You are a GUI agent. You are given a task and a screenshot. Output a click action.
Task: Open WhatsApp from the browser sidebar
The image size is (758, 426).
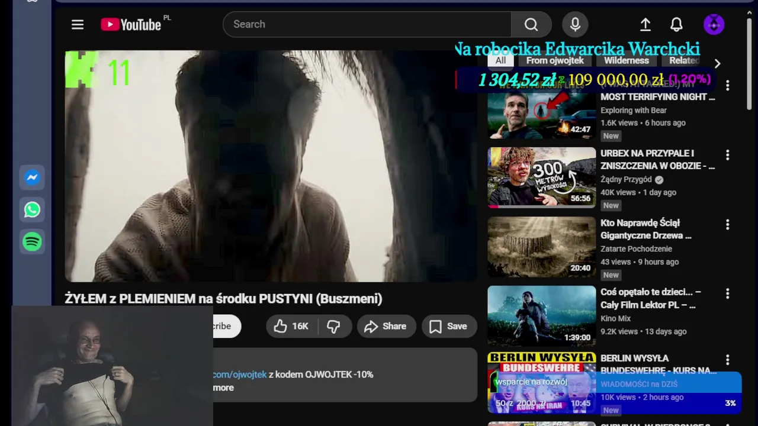32,209
